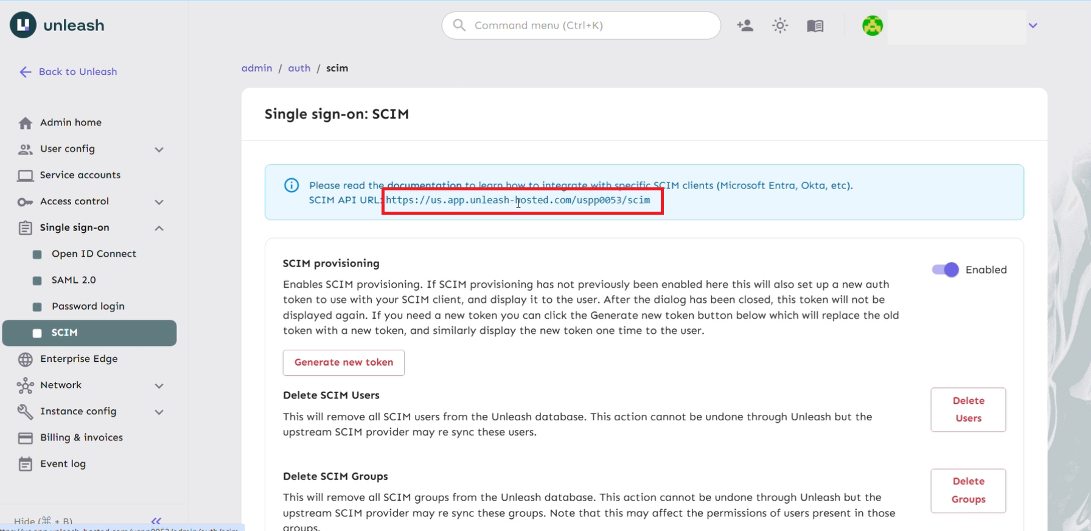Click the Password login square icon
This screenshot has width=1091, height=531.
click(37, 307)
